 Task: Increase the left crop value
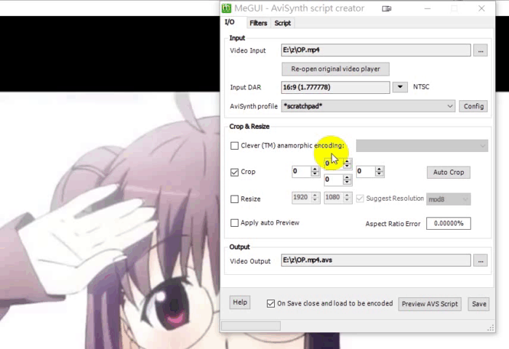coord(315,169)
